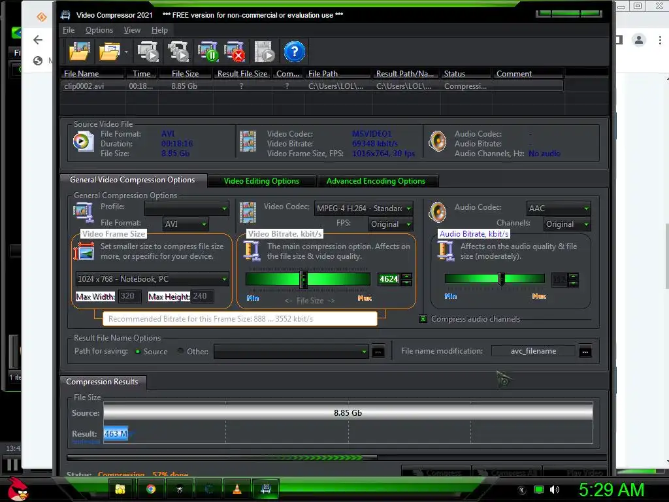Open the File menu
Viewport: 669px width, 502px height.
[68, 30]
